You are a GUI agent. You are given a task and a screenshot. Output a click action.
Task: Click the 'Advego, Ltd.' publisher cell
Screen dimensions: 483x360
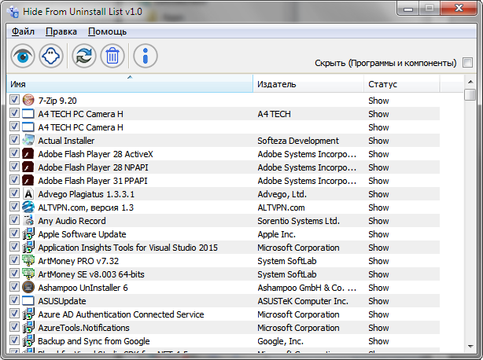(282, 194)
